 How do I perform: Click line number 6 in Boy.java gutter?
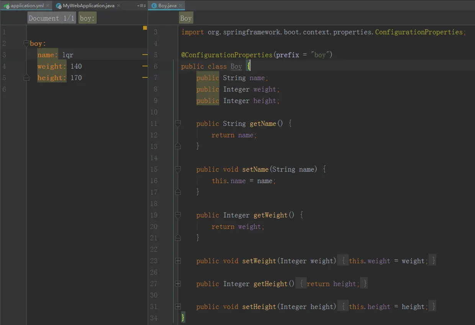[x=155, y=66]
